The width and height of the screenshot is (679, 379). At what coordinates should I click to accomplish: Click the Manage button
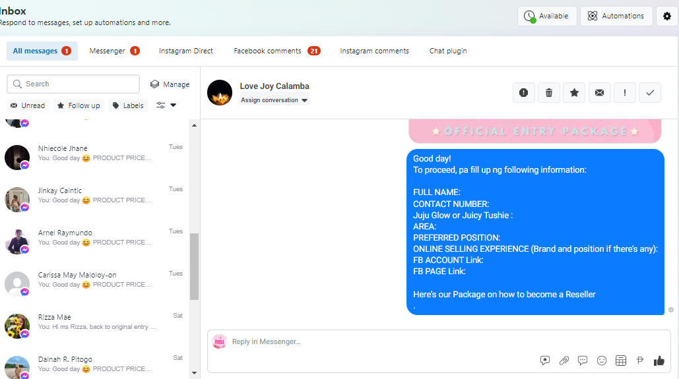click(170, 84)
